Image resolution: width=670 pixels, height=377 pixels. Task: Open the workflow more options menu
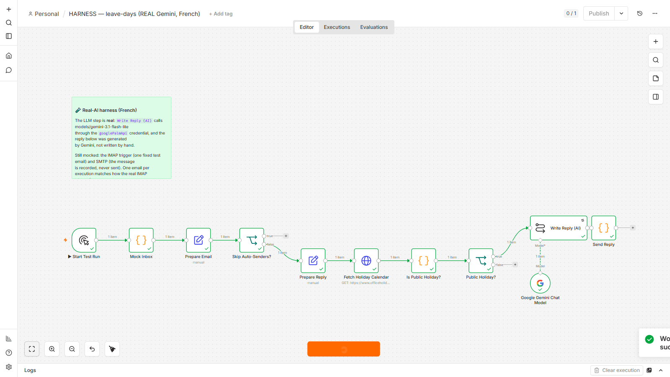655,13
